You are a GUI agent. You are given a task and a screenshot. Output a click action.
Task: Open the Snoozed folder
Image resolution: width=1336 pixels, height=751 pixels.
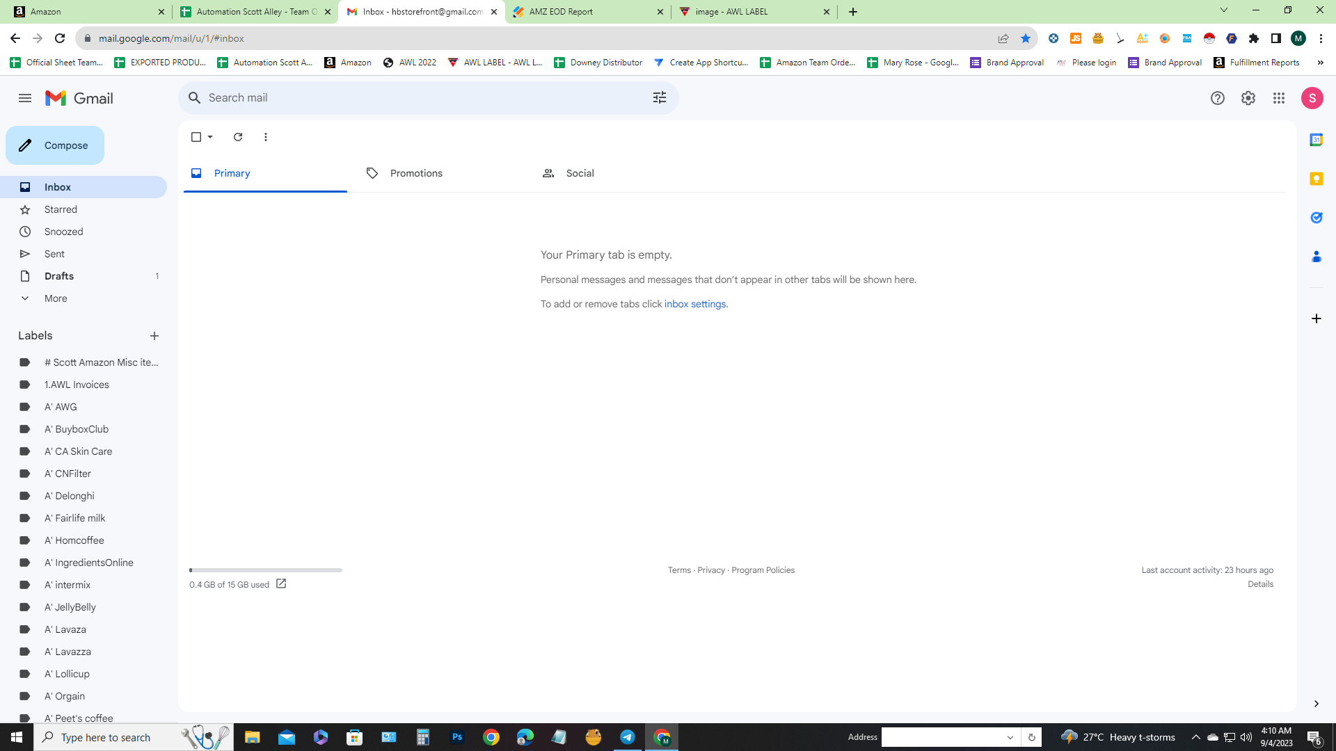click(83, 232)
